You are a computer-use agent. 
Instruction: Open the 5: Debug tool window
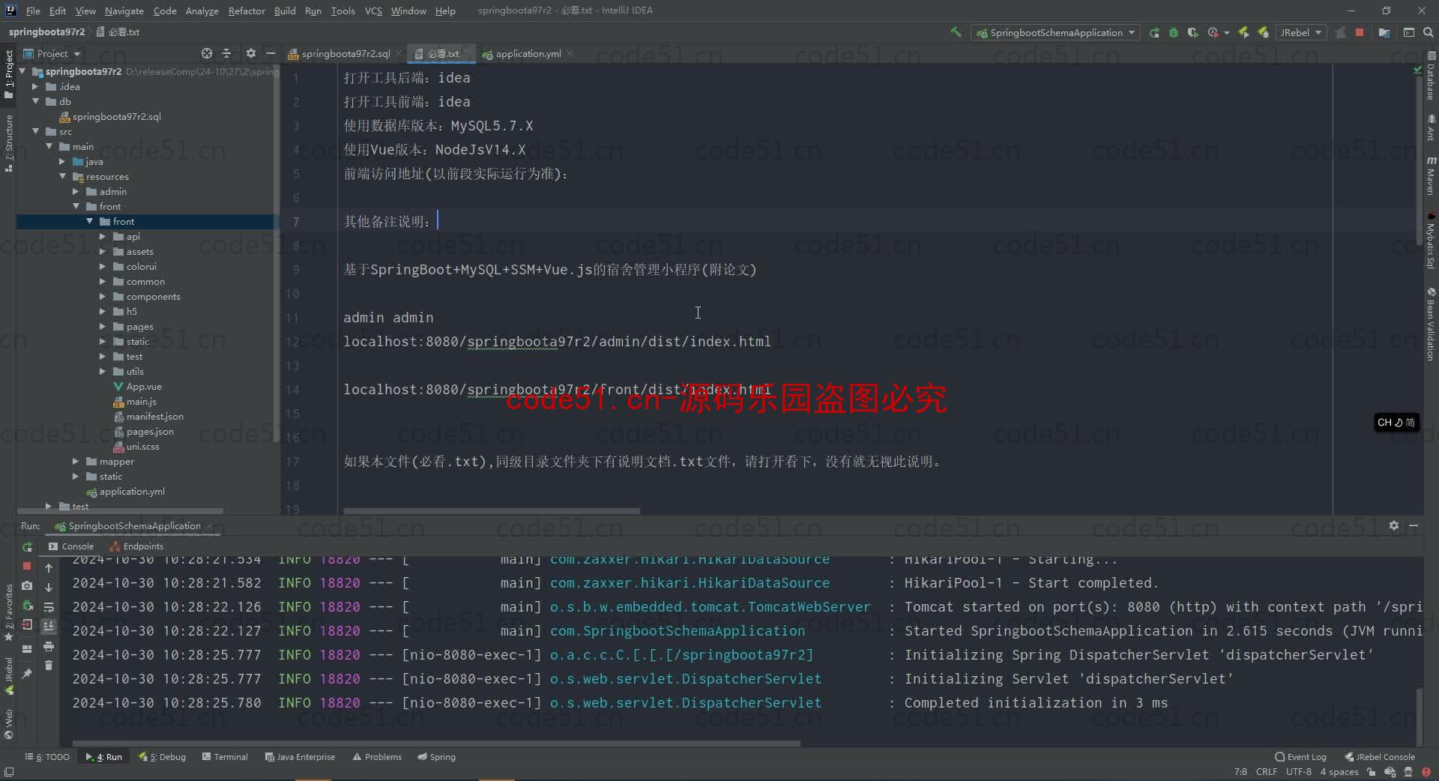coord(162,757)
